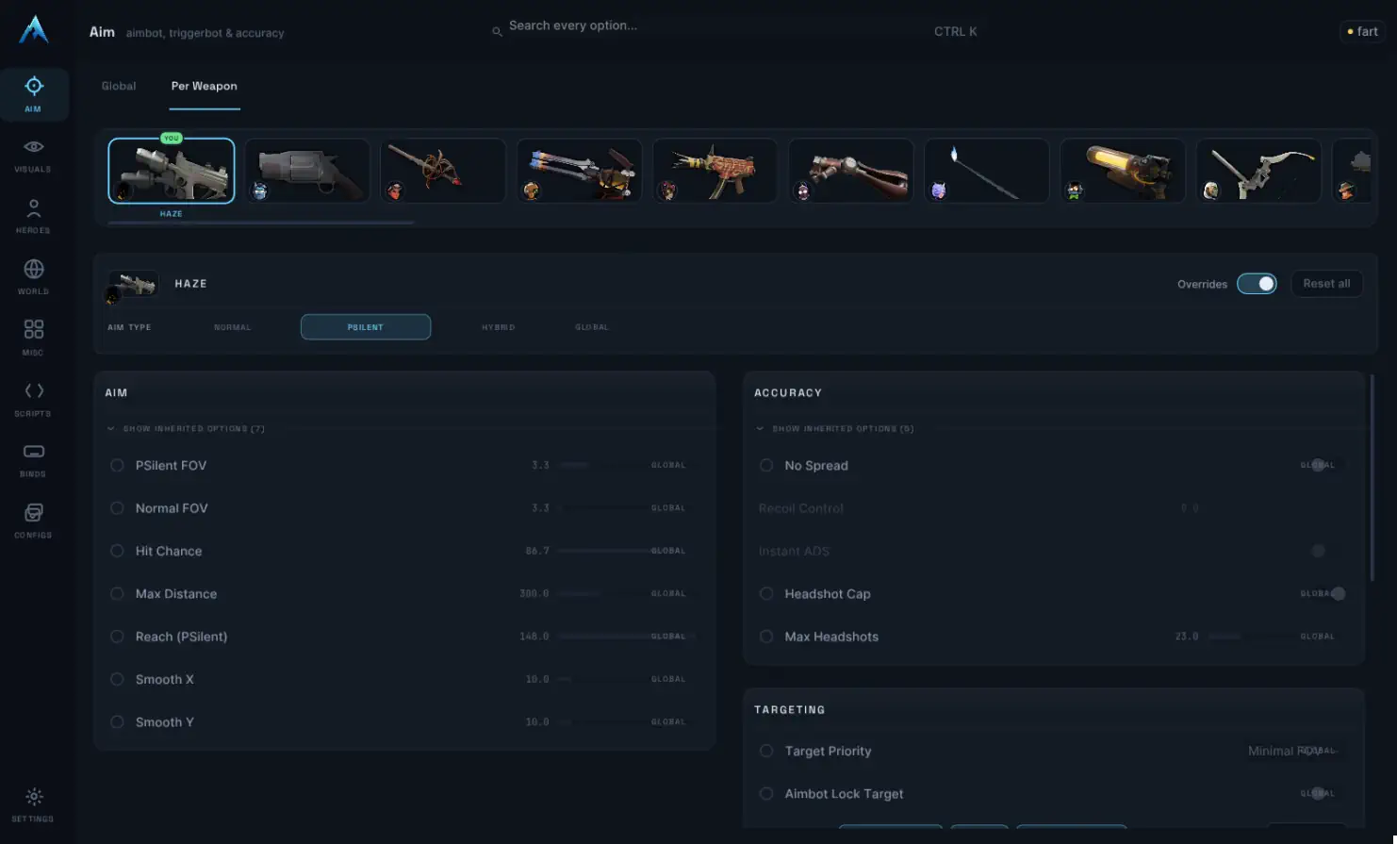Enable the PSilent FOV override radio
Viewport: 1397px width, 844px height.
(x=117, y=465)
